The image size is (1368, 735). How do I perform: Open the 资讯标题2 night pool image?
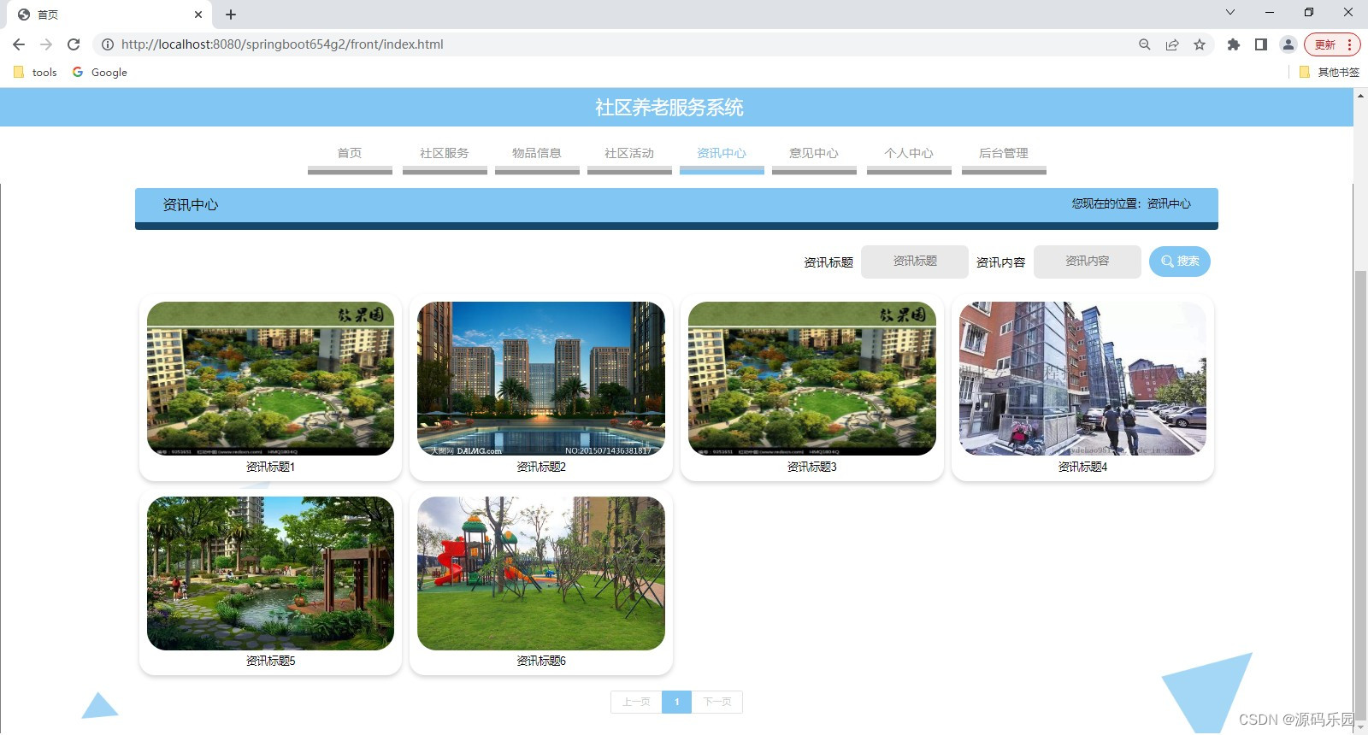click(541, 379)
